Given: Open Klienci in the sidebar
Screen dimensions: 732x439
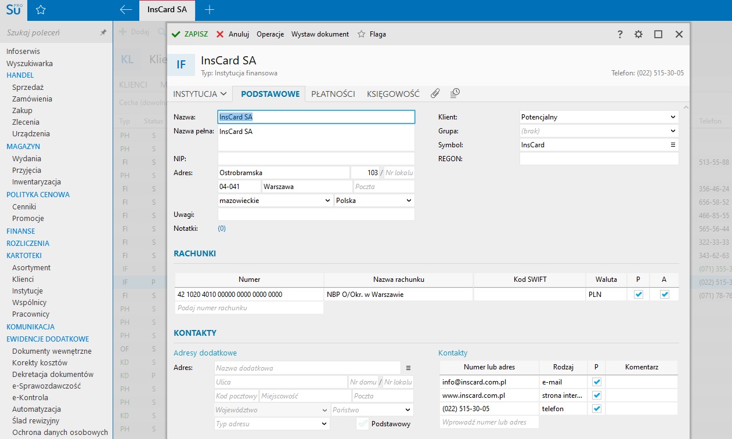Looking at the screenshot, I should (x=23, y=280).
